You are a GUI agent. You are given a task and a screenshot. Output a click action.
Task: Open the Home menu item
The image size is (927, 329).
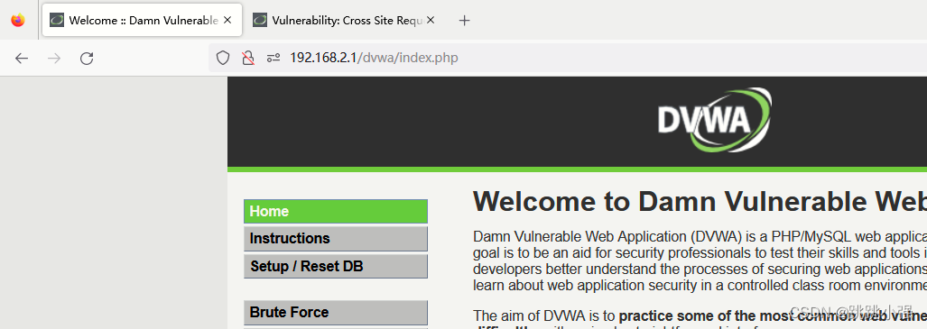[336, 212]
